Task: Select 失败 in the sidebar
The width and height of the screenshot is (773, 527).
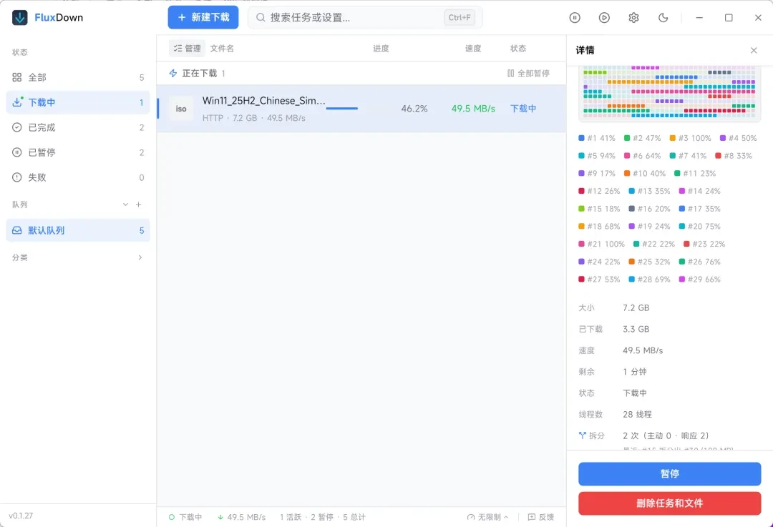Action: point(78,178)
